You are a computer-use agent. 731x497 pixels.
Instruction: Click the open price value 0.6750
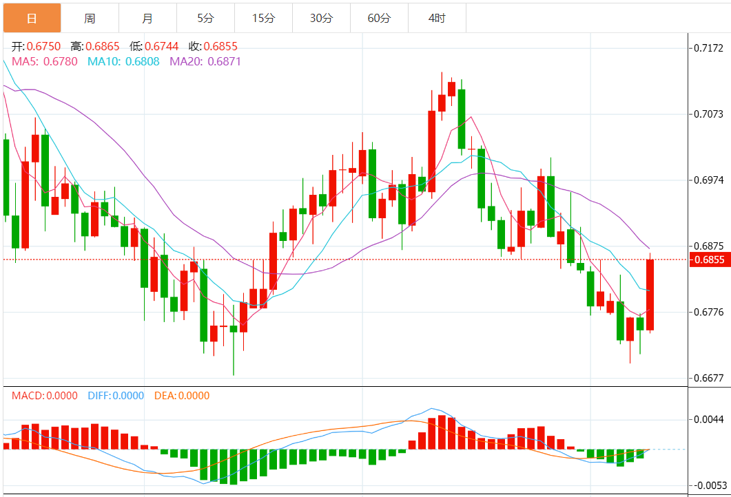pyautogui.click(x=43, y=47)
